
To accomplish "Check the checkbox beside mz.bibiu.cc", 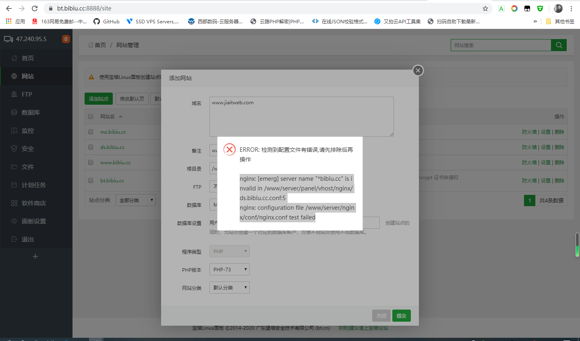I will click(90, 131).
